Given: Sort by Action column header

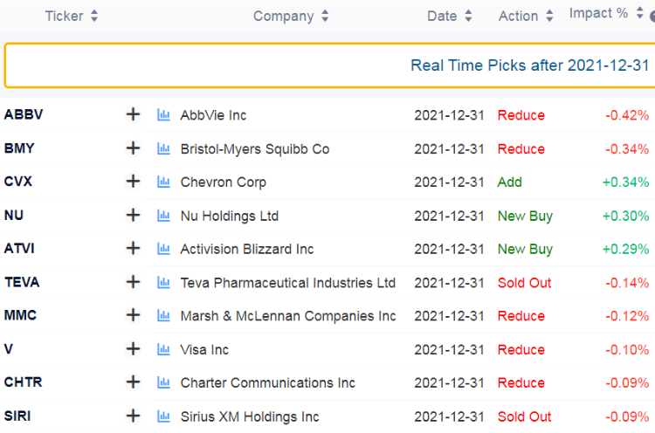Looking at the screenshot, I should click(526, 16).
